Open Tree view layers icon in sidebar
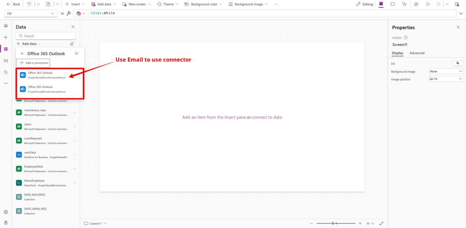 (x=5, y=26)
